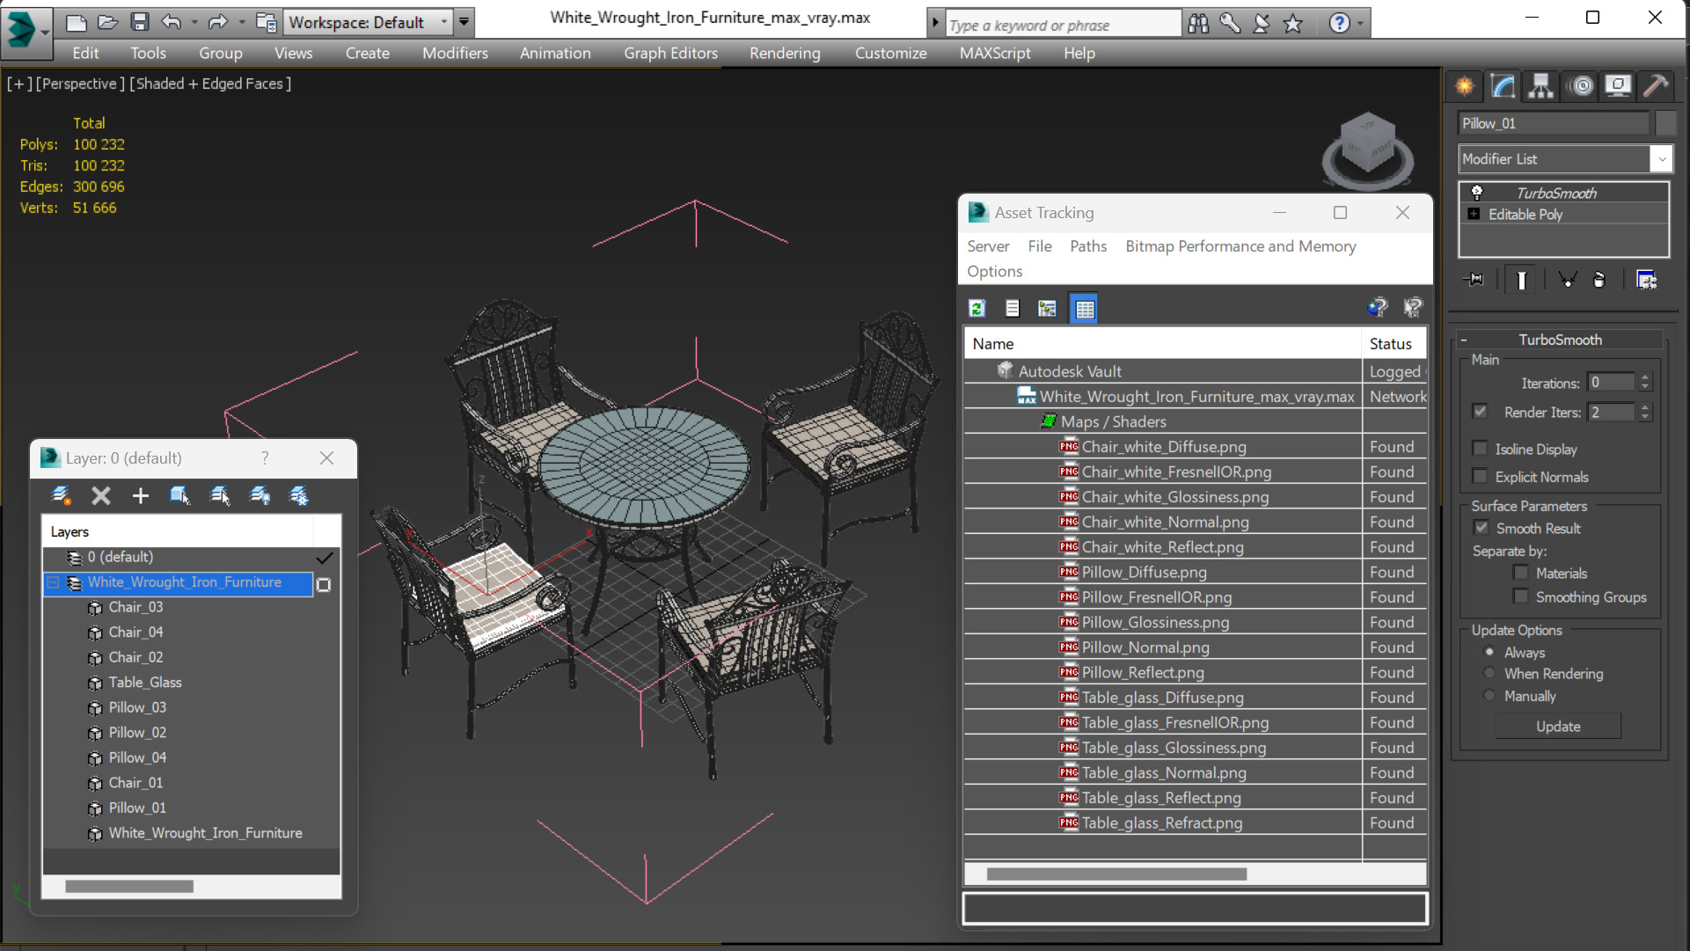Select the Manually update option
The image size is (1690, 951).
(x=1489, y=696)
